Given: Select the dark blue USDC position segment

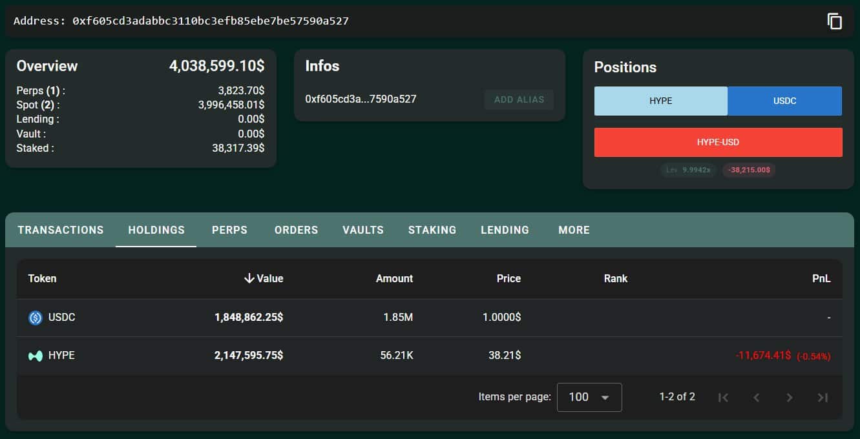Looking at the screenshot, I should [x=784, y=101].
